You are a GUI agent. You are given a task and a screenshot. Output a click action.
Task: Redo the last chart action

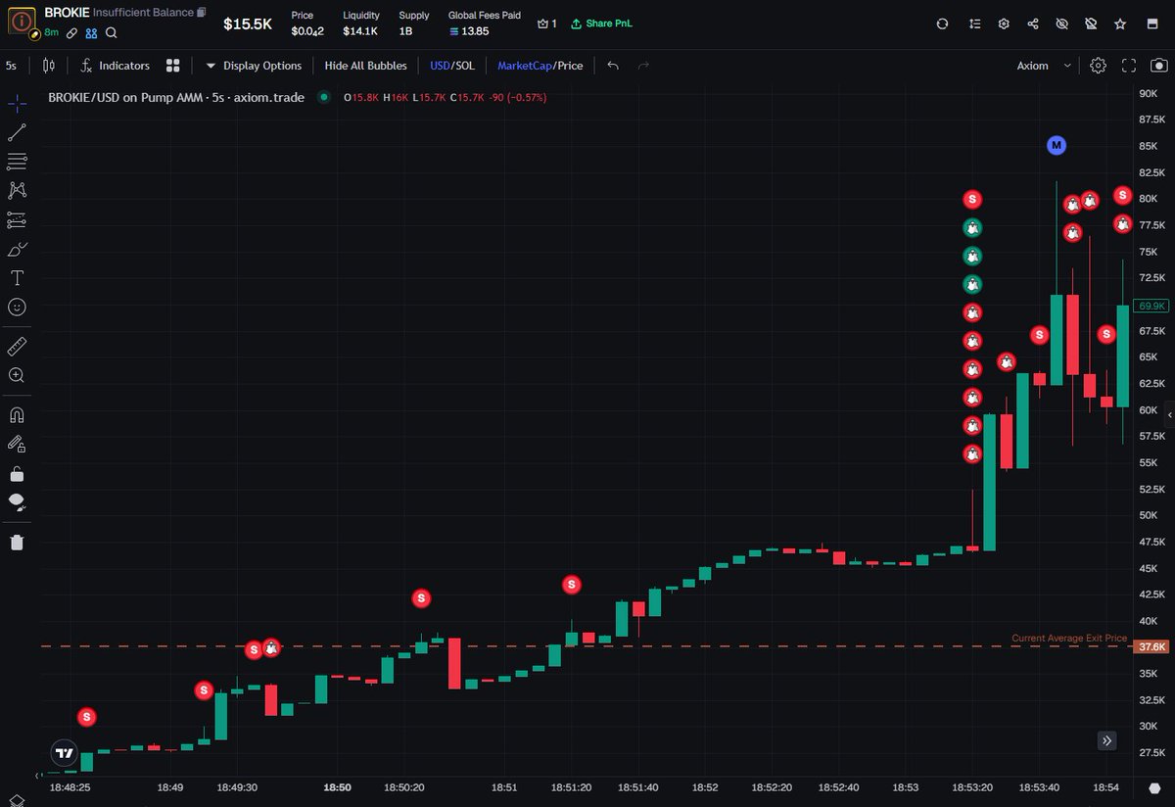(643, 66)
